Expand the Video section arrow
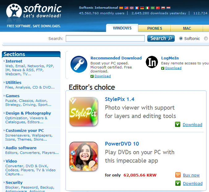Screen dimensions: 209x192 click(x=4, y=161)
